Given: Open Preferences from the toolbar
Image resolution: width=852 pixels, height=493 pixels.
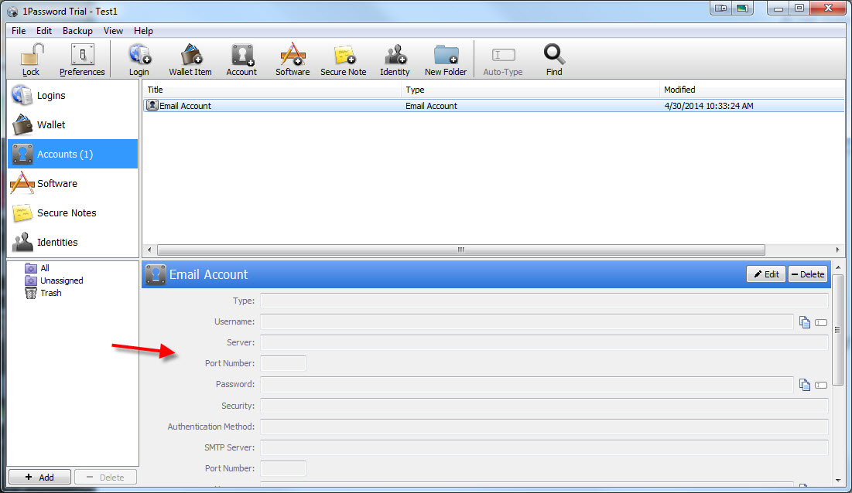Looking at the screenshot, I should (x=82, y=59).
